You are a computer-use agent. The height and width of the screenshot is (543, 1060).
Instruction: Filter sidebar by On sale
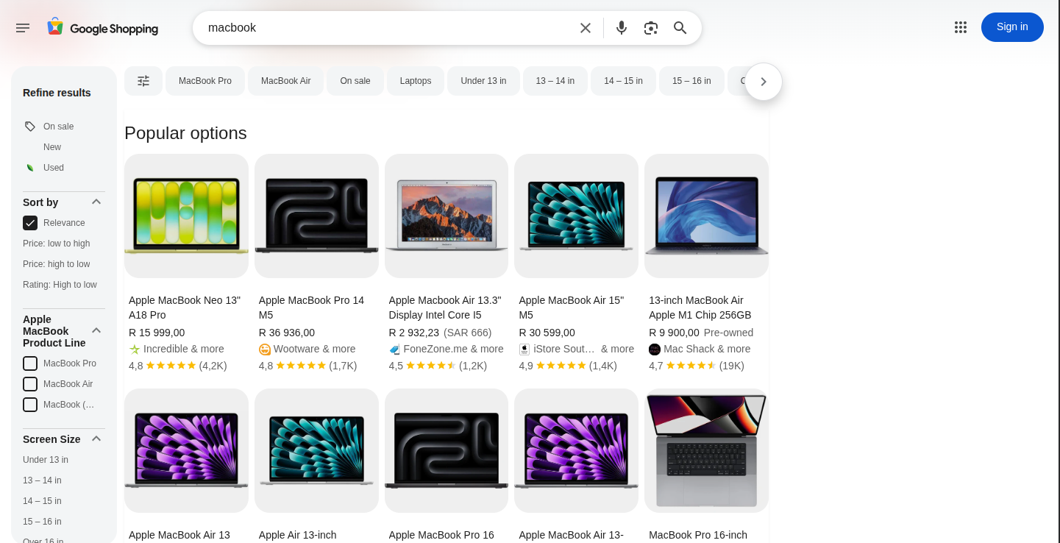pos(58,127)
